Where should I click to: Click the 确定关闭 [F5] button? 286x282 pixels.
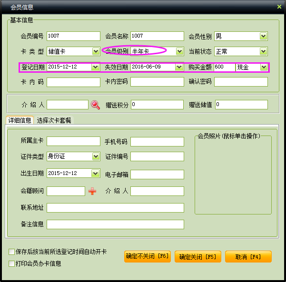[x=197, y=256]
